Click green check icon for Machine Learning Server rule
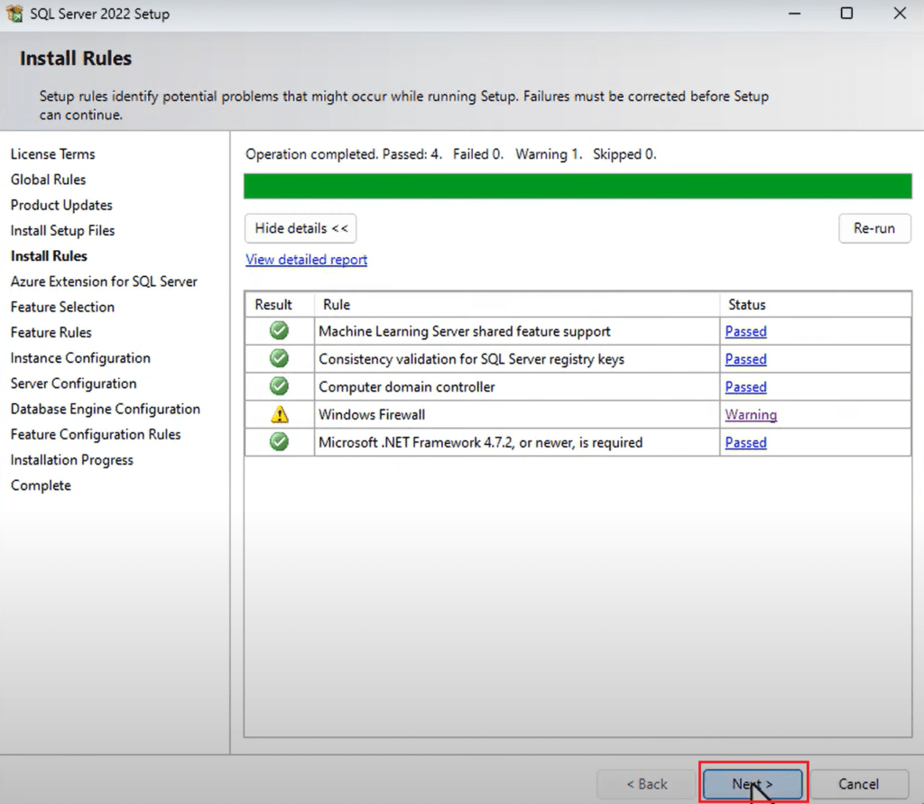This screenshot has width=924, height=804. tap(280, 330)
